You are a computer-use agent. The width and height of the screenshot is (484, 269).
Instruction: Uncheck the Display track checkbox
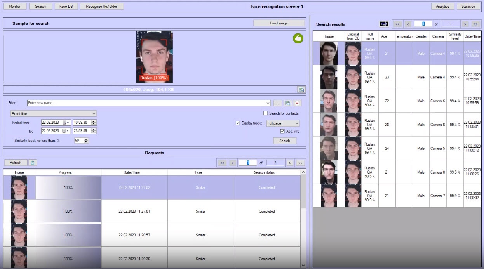(238, 123)
